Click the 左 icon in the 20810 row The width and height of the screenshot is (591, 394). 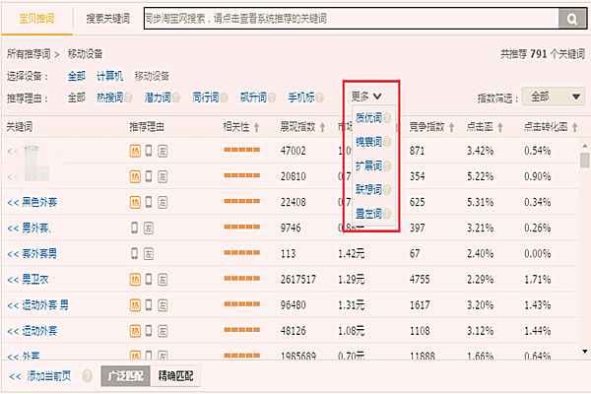click(x=163, y=176)
